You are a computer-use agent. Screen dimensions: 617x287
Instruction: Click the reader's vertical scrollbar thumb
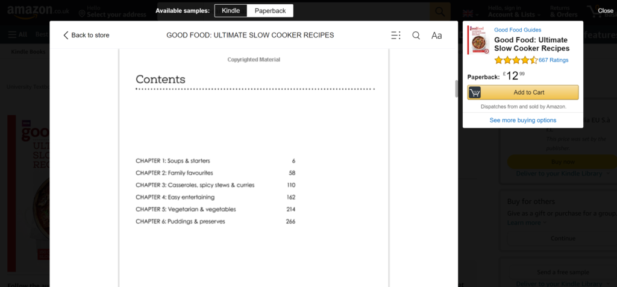(457, 89)
